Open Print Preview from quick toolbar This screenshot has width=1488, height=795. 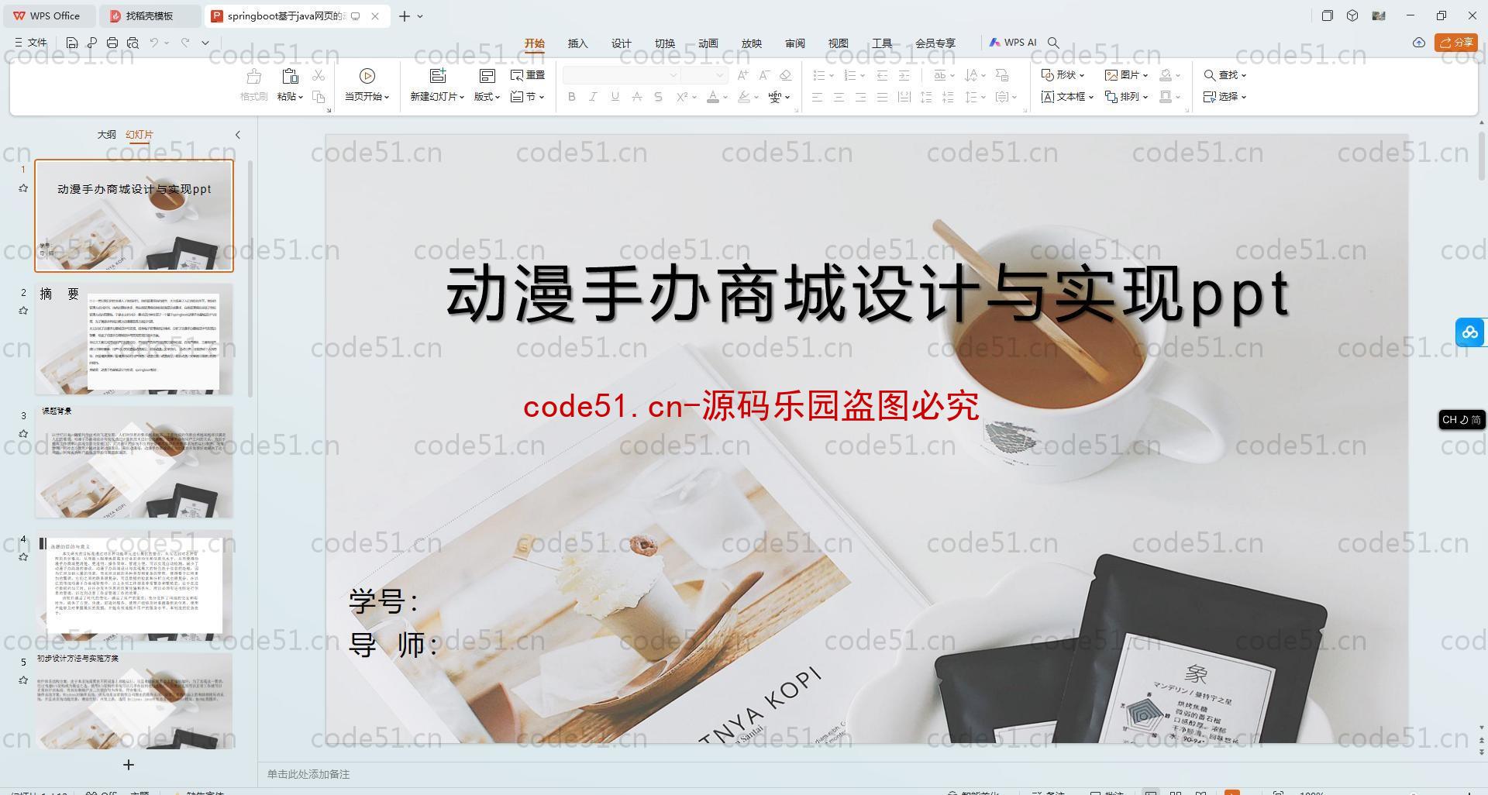click(133, 43)
